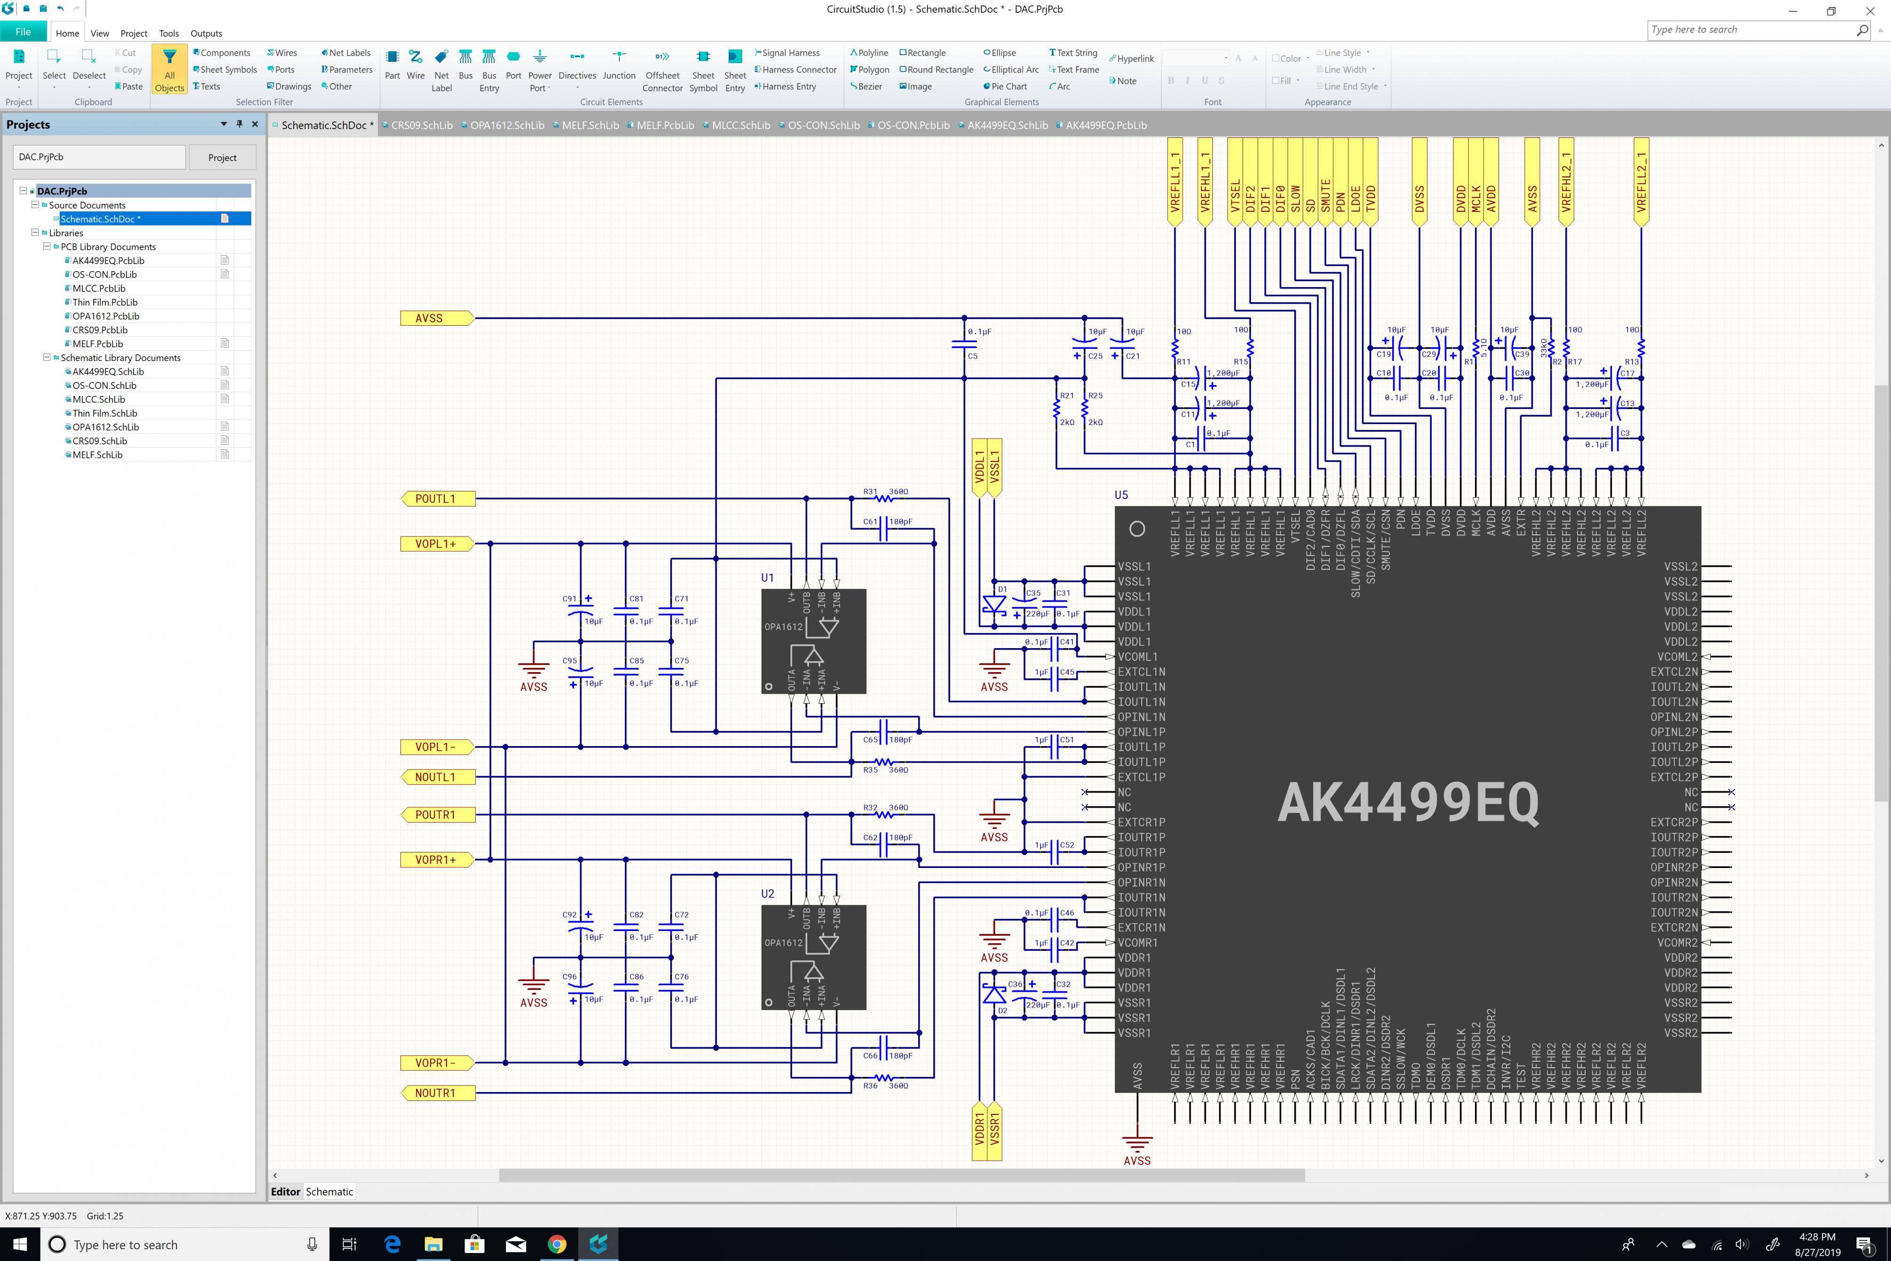
Task: Insert a Sheet Symbol
Action: 704,71
